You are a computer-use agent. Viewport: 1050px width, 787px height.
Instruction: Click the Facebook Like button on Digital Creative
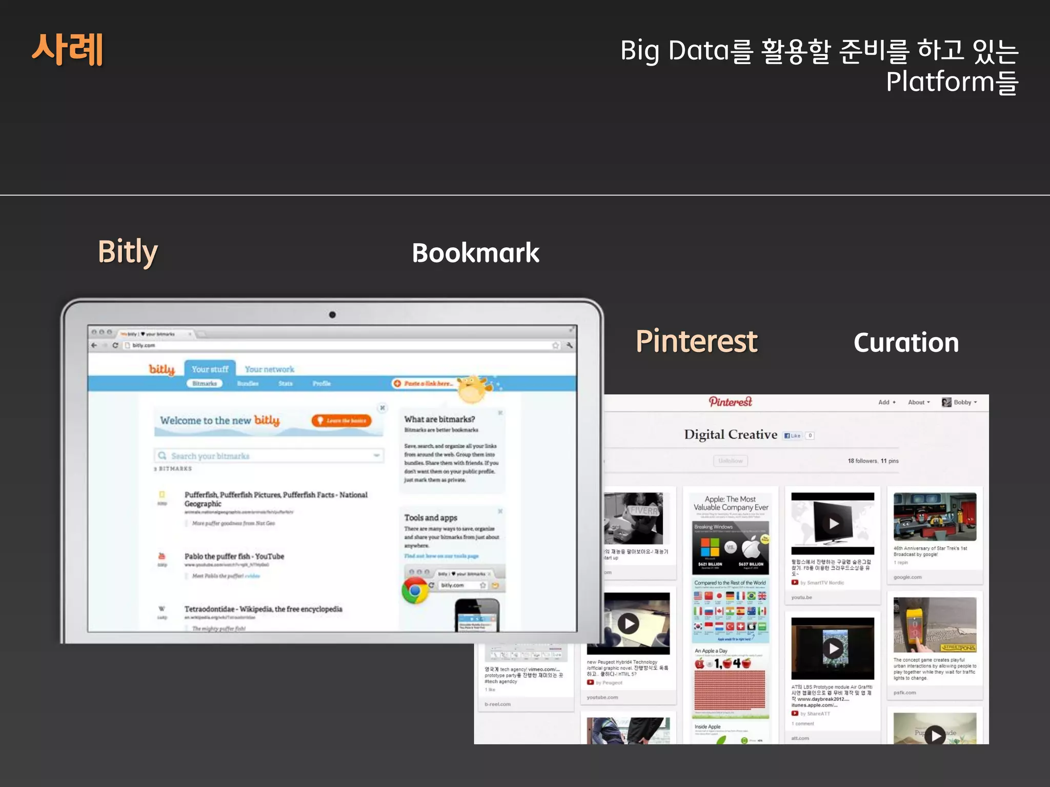(x=792, y=436)
